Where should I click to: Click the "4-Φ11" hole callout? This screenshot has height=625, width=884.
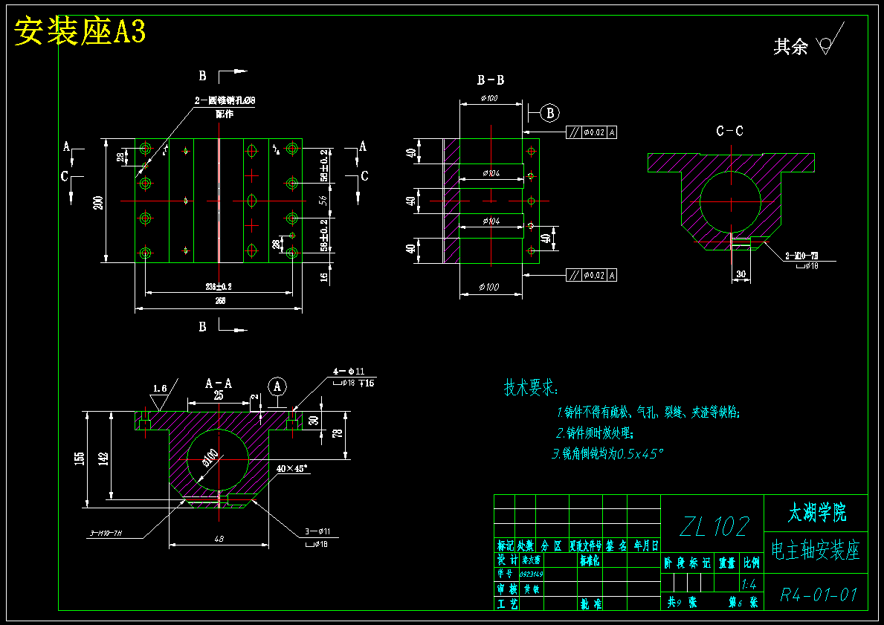click(x=349, y=372)
